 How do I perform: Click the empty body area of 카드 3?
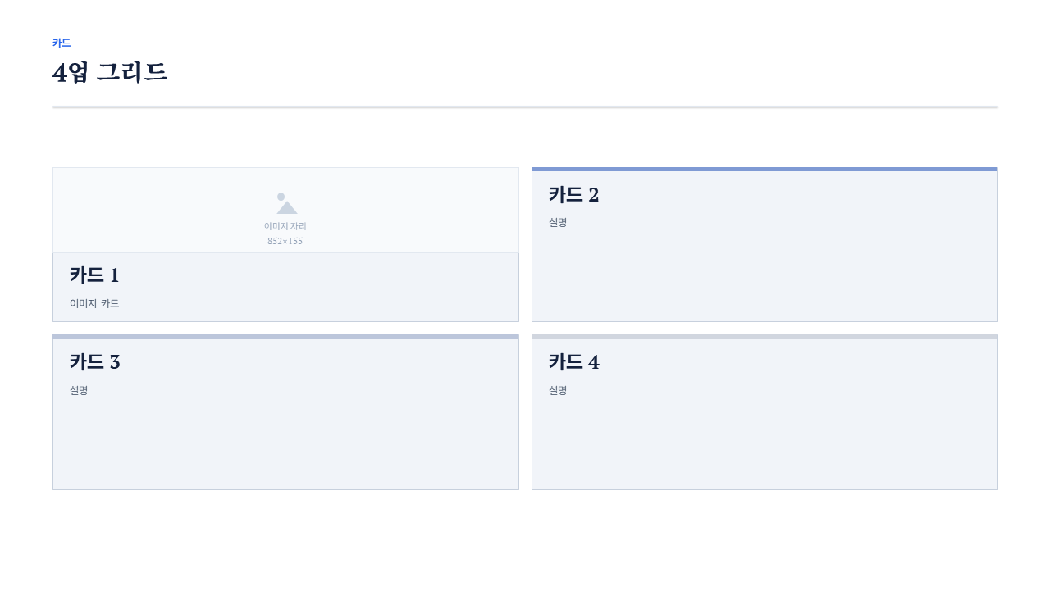pos(285,443)
